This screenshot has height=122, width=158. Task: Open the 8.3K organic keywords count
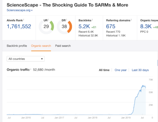point(146,27)
